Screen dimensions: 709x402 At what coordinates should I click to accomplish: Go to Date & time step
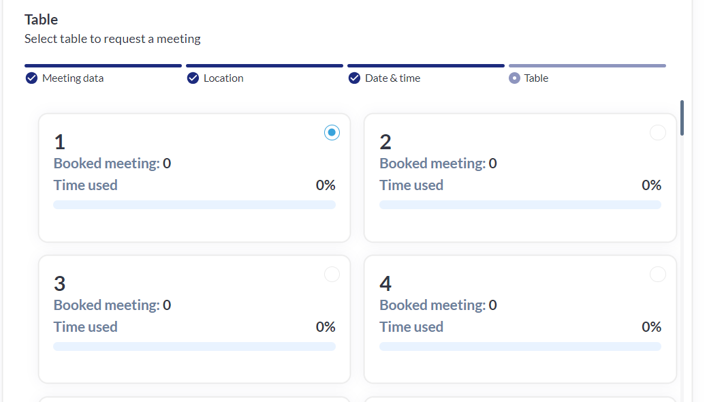[392, 78]
